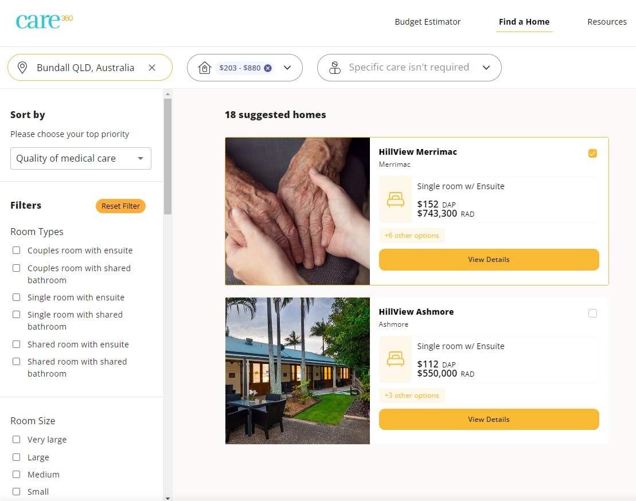636x501 pixels.
Task: Click the house icon in the price filter
Action: coord(205,67)
